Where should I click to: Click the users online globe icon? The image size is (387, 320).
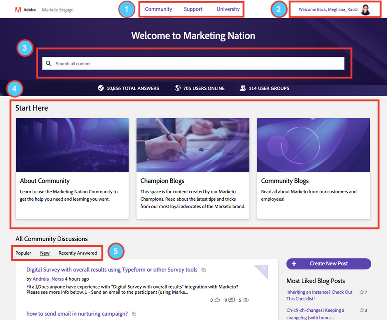click(x=178, y=88)
